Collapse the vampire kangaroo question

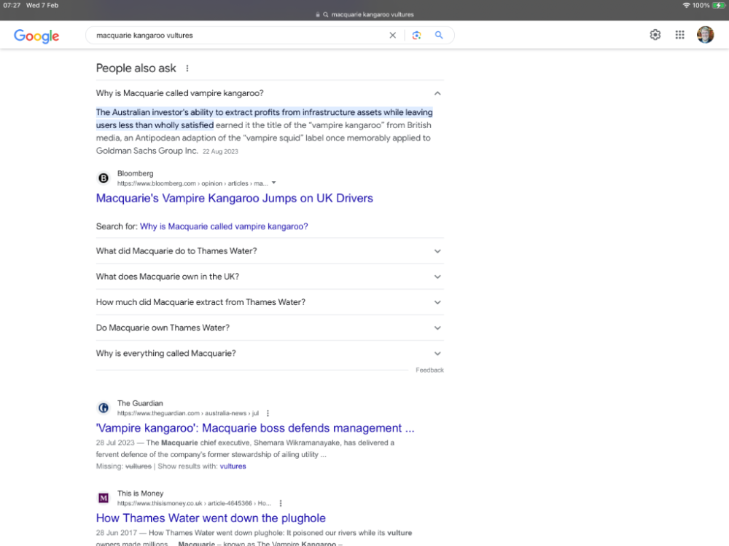click(437, 93)
